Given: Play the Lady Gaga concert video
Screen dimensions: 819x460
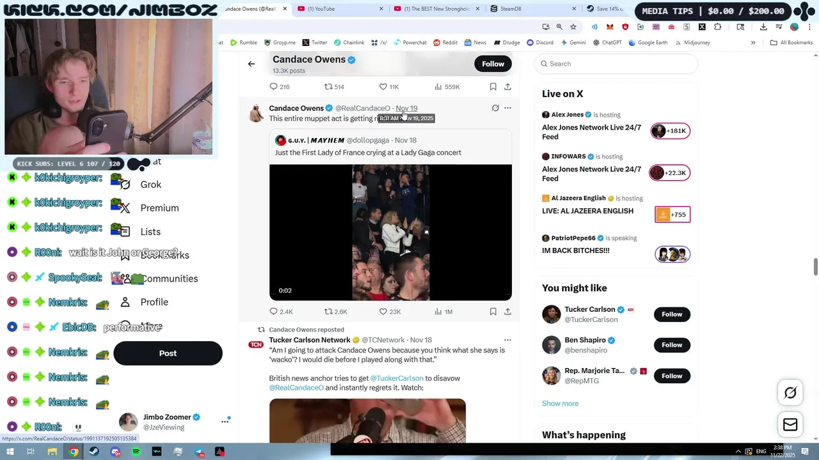Looking at the screenshot, I should click(x=390, y=233).
